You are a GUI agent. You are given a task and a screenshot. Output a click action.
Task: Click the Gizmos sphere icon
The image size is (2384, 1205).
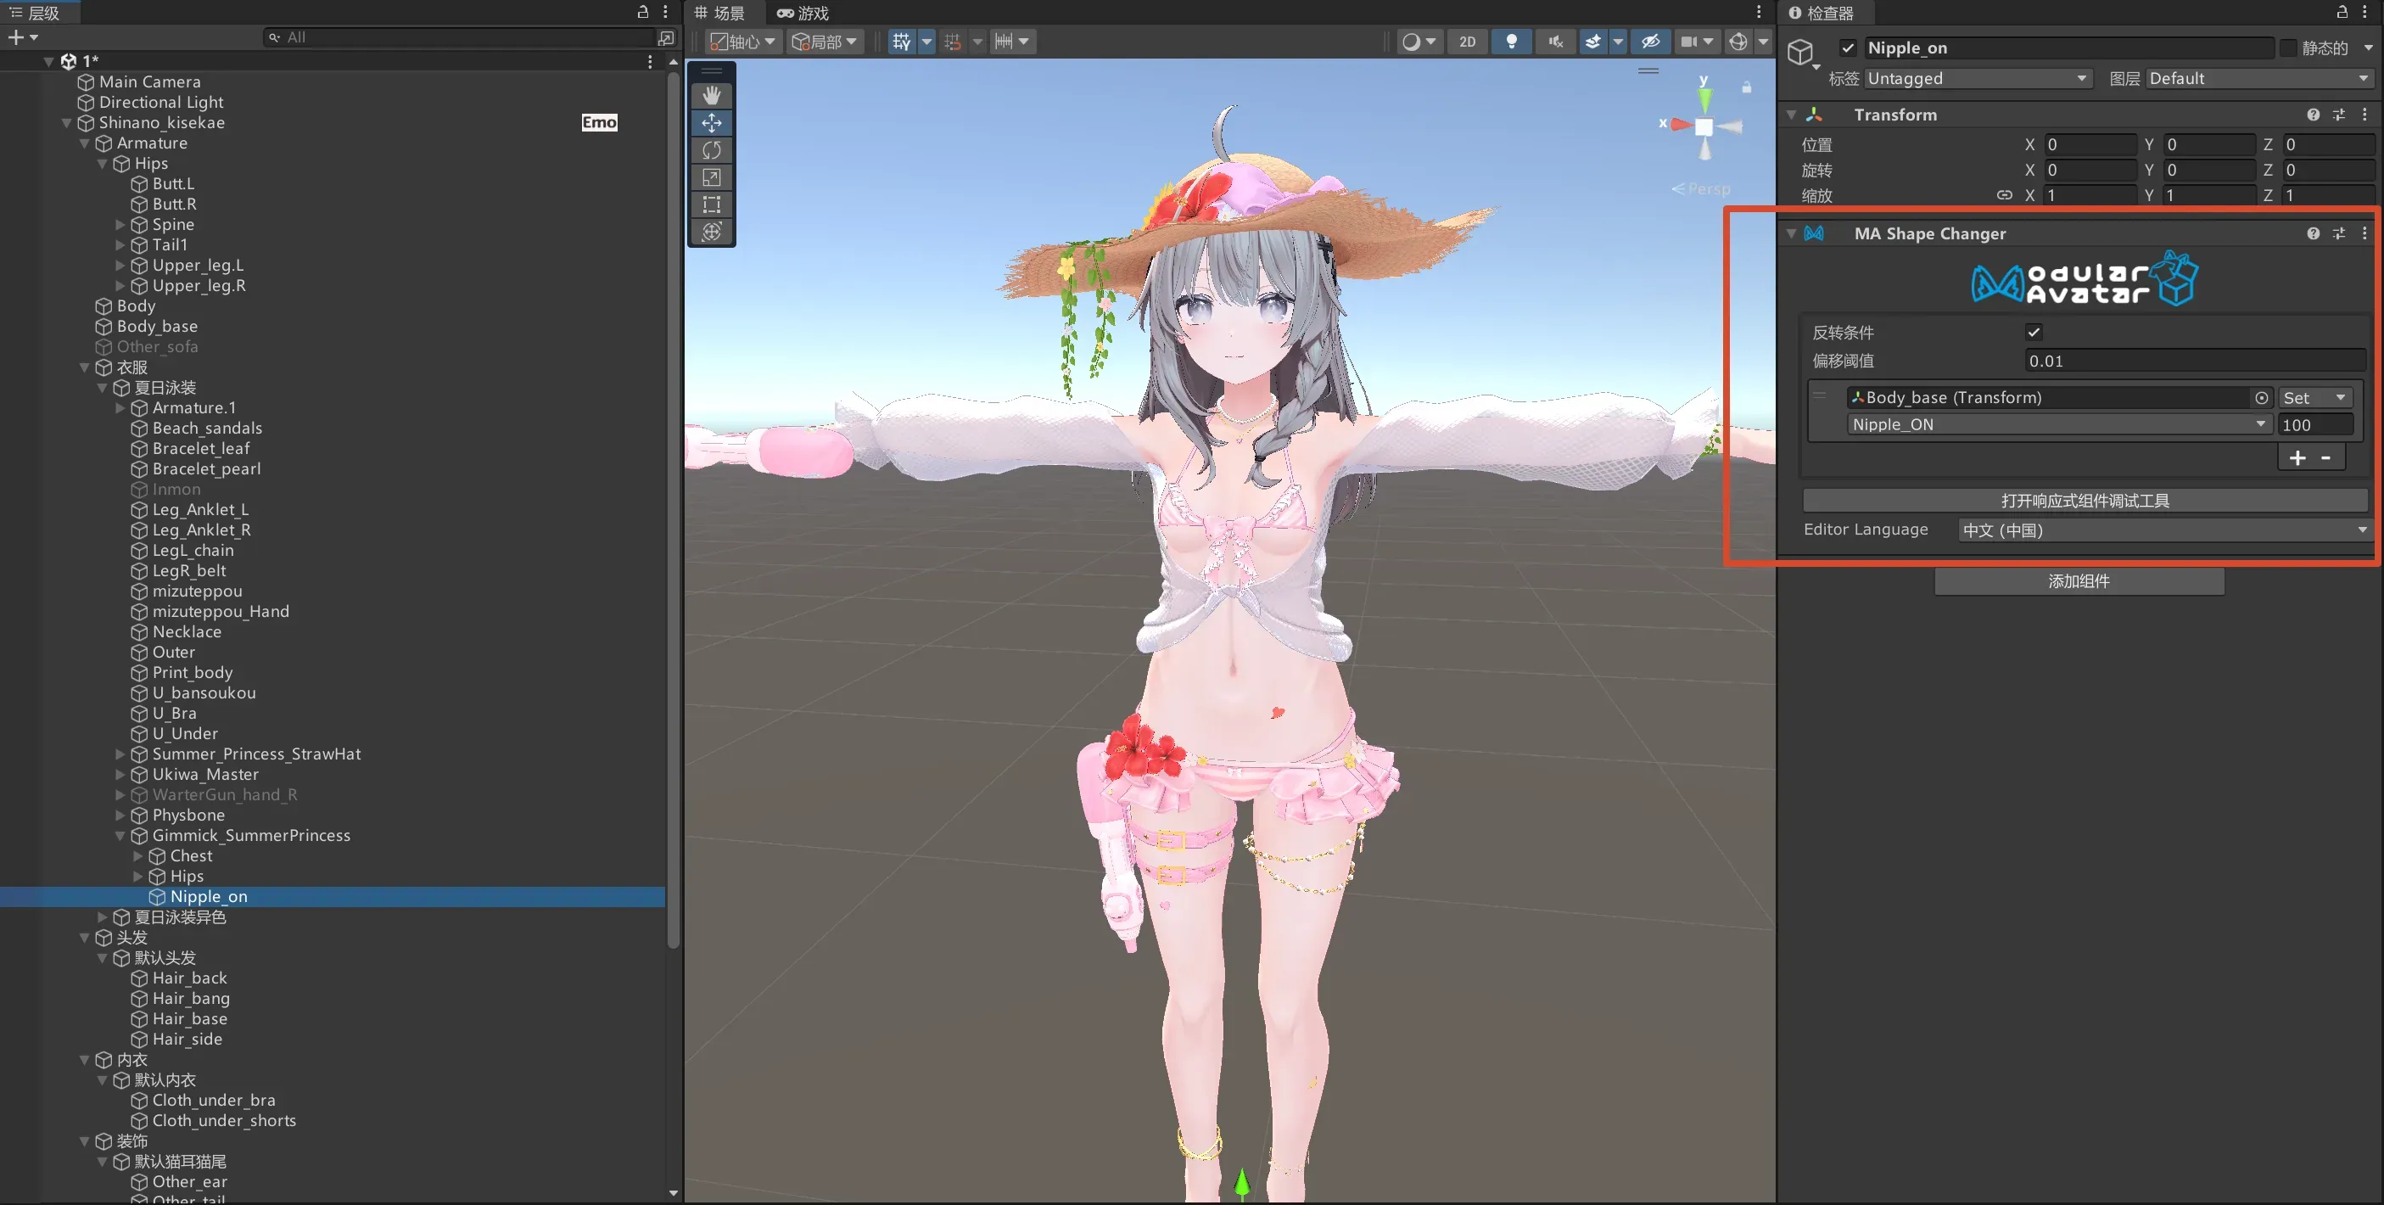point(1738,41)
